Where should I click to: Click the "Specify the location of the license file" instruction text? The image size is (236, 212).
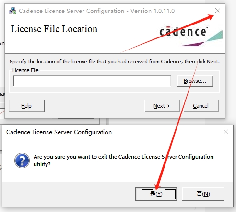click(115, 62)
